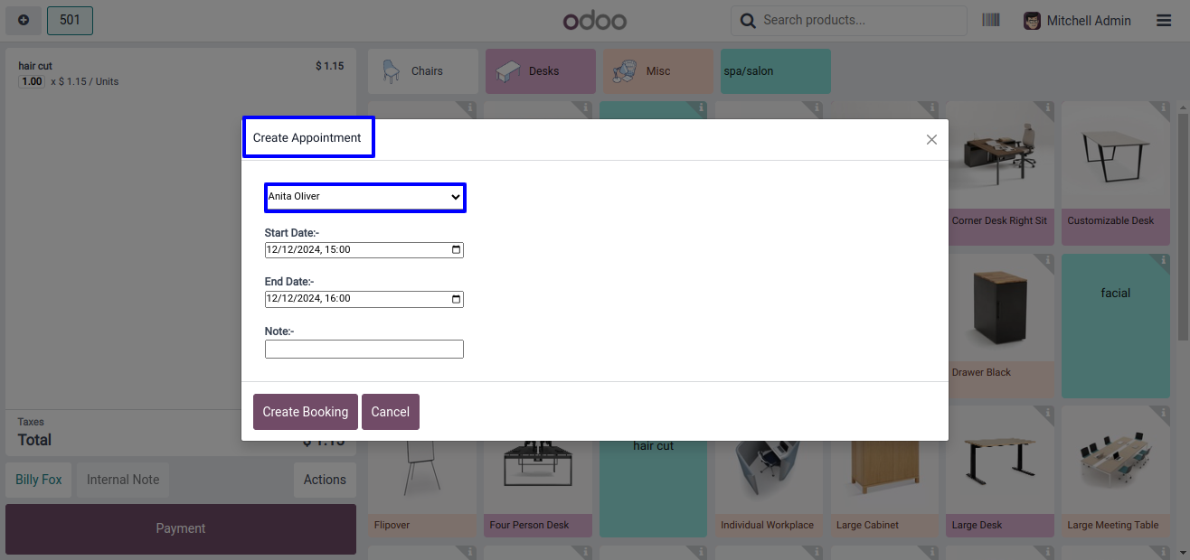Image resolution: width=1190 pixels, height=560 pixels.
Task: Click the plus new order icon
Action: (24, 20)
